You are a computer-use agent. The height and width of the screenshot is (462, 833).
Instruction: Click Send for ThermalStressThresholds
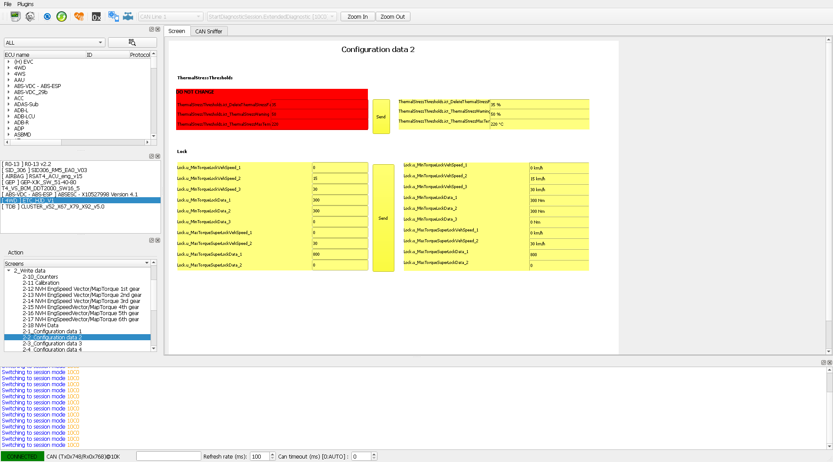(x=381, y=117)
